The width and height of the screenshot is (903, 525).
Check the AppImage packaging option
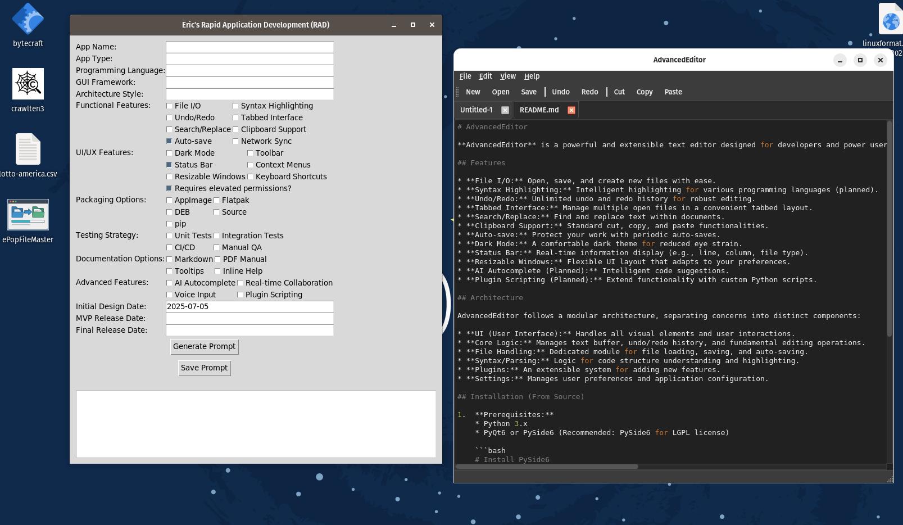pyautogui.click(x=169, y=200)
